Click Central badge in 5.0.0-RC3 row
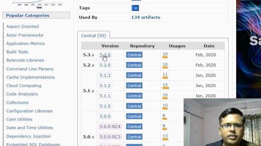The width and height of the screenshot is (261, 146). [134, 137]
